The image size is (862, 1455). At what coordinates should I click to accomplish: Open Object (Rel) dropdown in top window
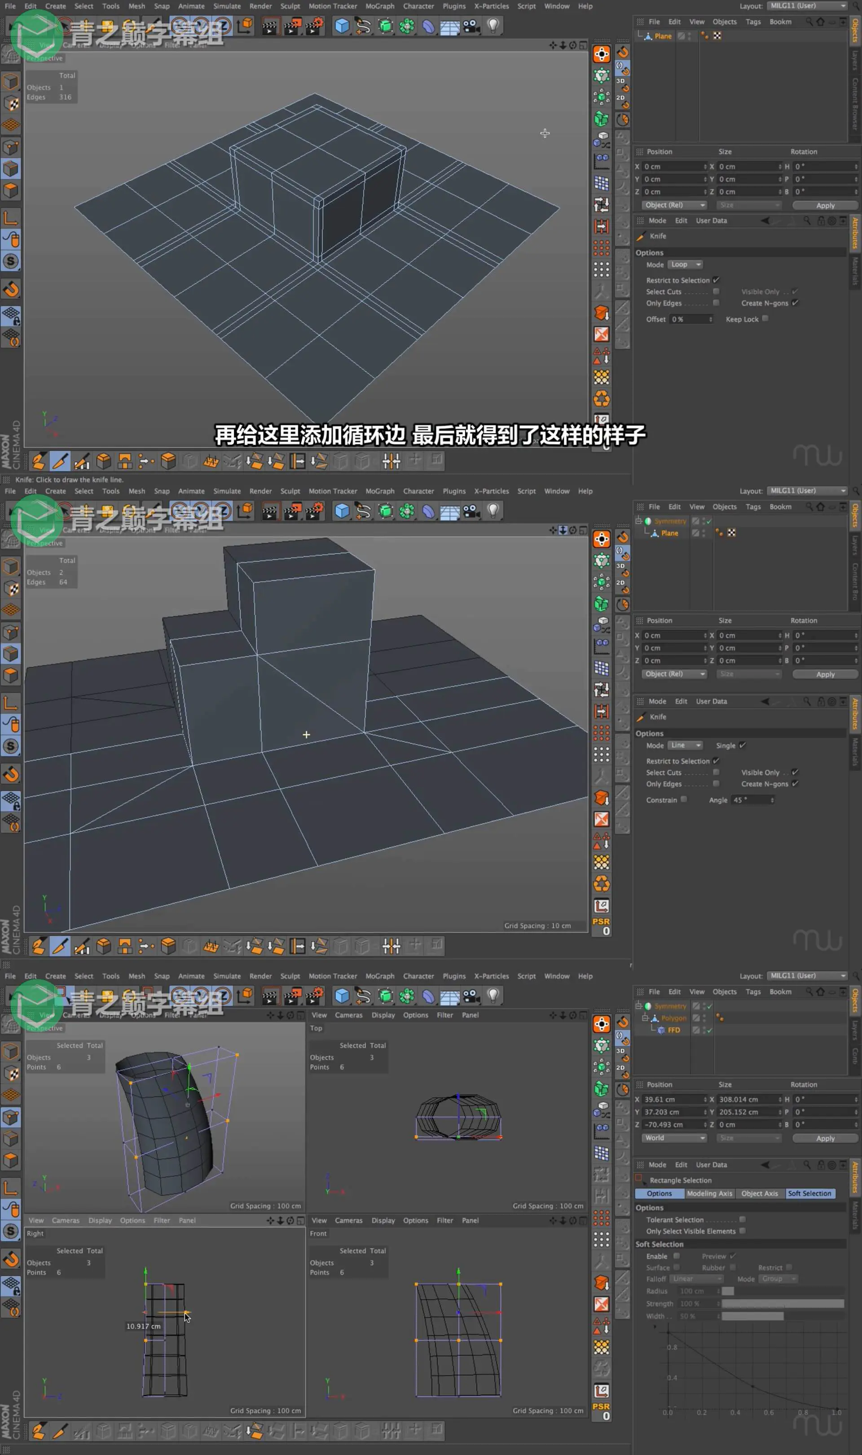674,205
